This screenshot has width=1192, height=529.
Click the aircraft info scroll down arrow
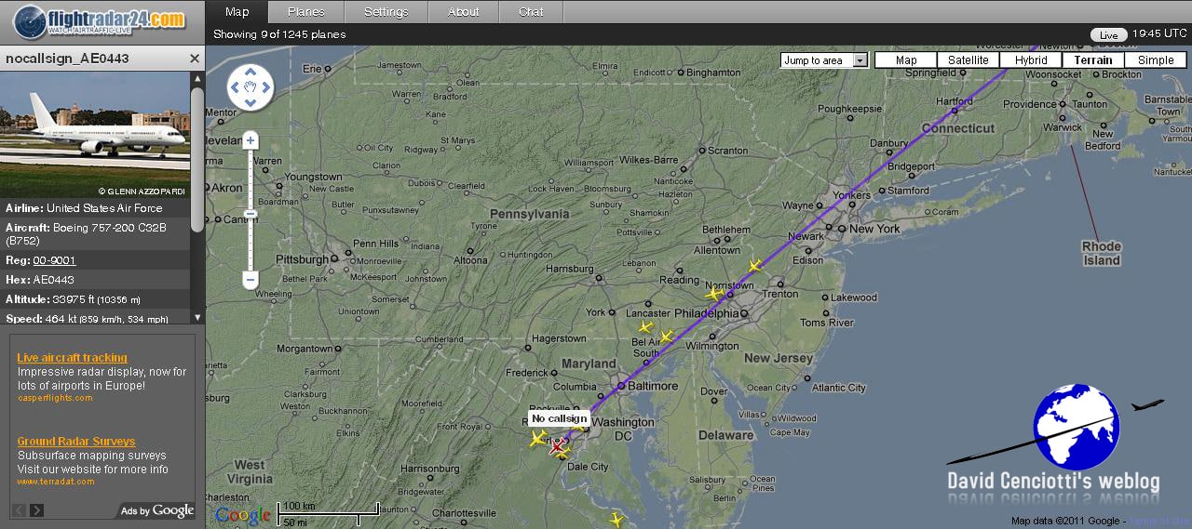[197, 317]
